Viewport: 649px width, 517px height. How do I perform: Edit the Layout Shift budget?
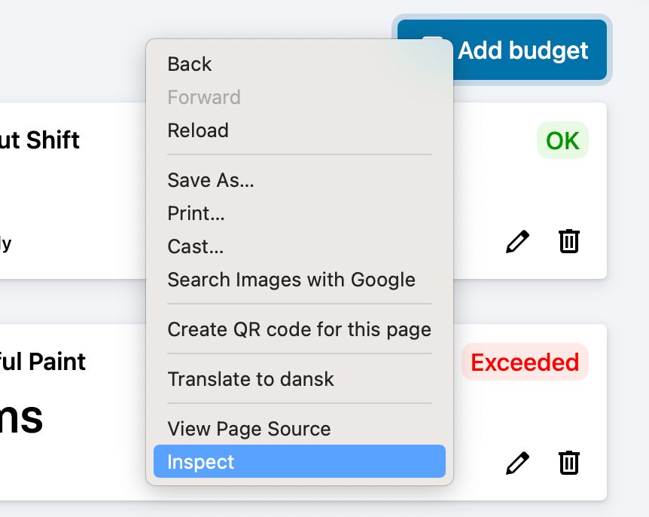pos(517,241)
